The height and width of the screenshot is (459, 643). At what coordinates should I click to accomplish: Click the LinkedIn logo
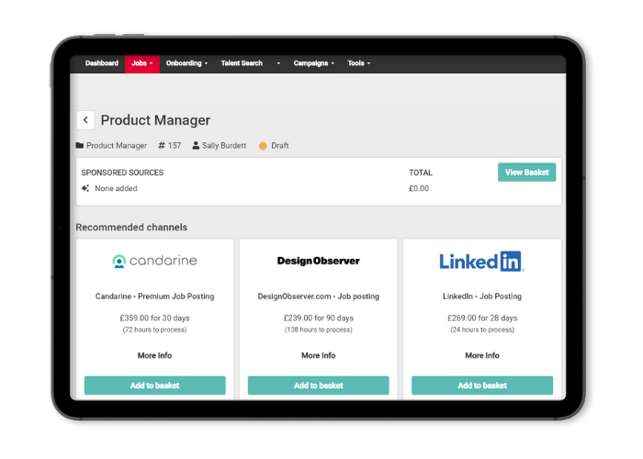tap(481, 261)
